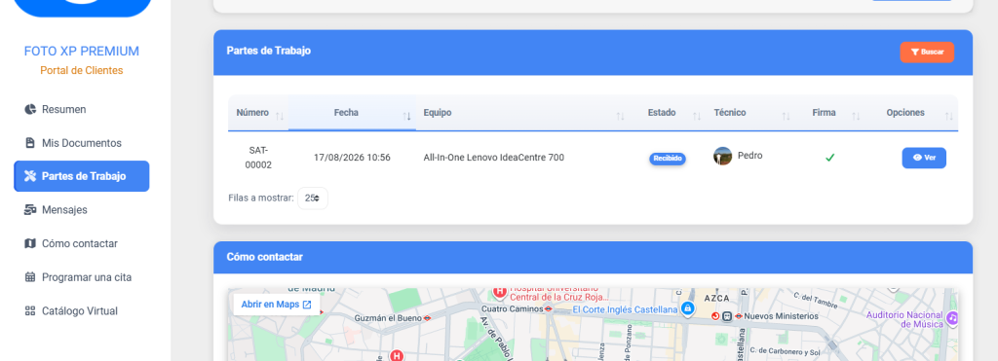Open Abrir en Maps link
Viewport: 998px width, 361px height.
click(276, 305)
